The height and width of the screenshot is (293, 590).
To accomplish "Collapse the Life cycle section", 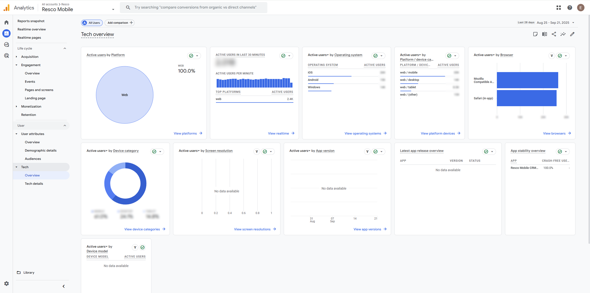I will click(65, 48).
